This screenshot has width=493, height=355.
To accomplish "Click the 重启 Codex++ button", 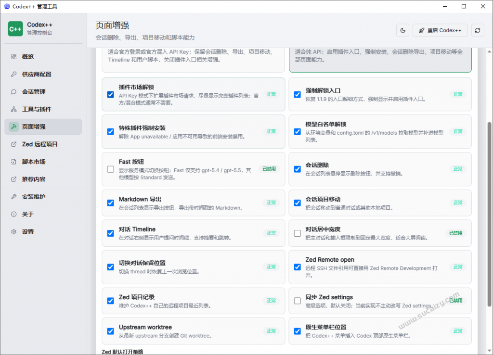I will click(440, 30).
